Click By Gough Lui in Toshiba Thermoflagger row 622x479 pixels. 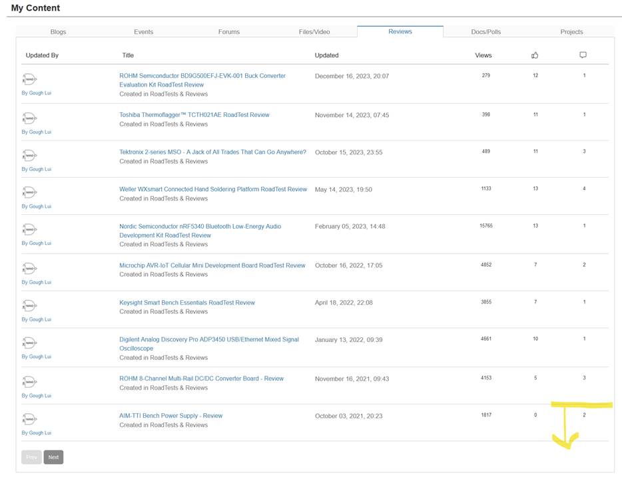point(37,132)
